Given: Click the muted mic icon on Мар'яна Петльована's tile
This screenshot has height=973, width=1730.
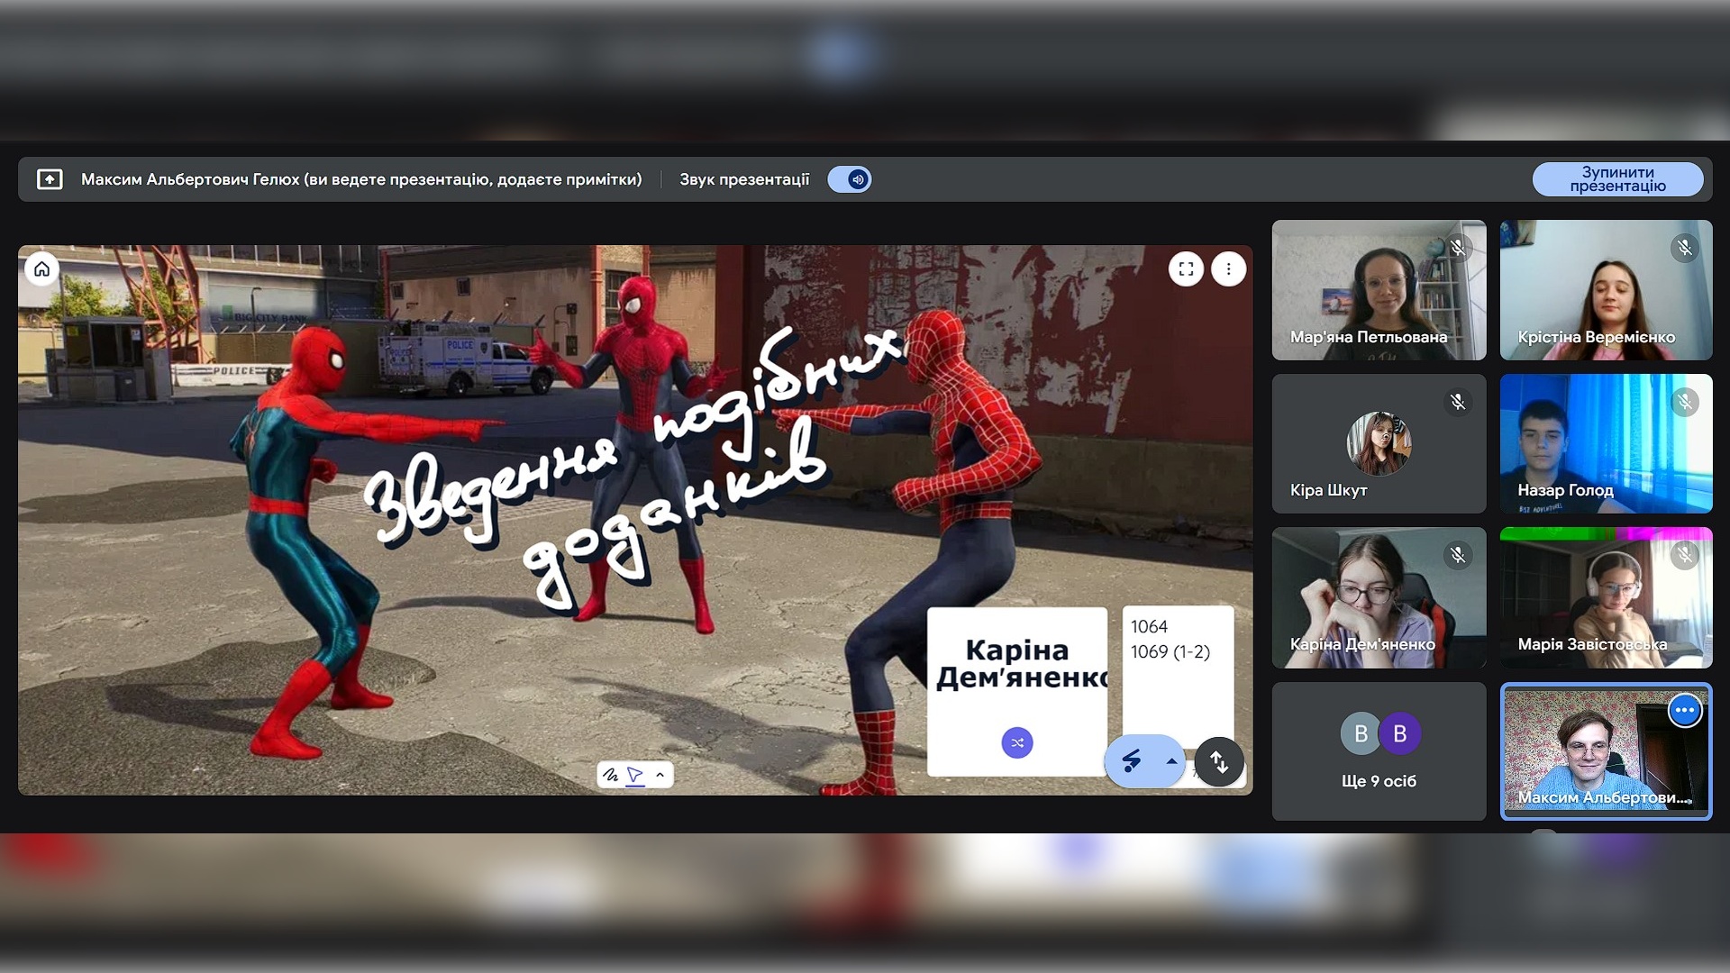Looking at the screenshot, I should coord(1458,248).
